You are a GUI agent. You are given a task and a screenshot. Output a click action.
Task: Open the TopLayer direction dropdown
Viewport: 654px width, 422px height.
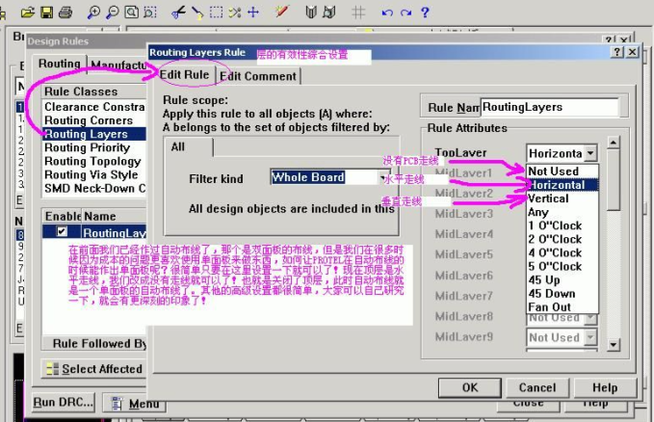pos(589,153)
